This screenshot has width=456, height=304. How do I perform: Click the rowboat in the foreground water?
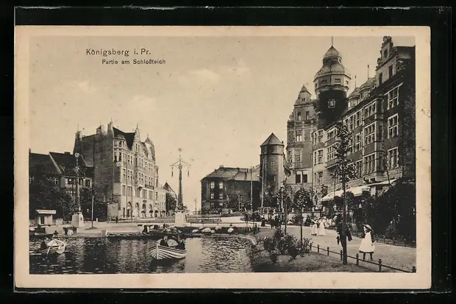[x=168, y=250]
